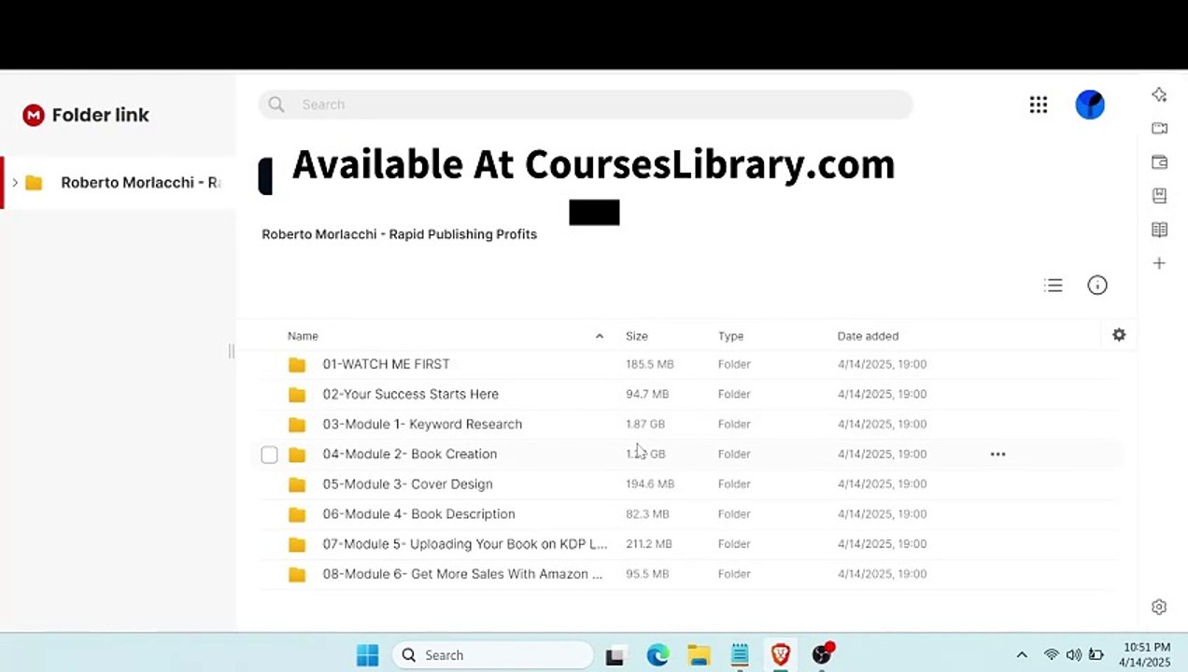Open Brave browser taskbar icon
1188x672 pixels.
(x=780, y=655)
